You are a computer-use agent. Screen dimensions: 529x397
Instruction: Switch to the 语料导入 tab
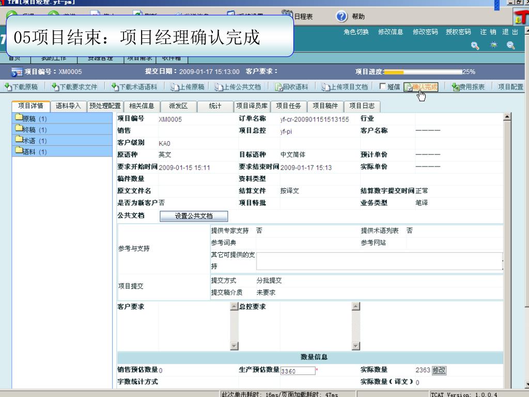(68, 106)
